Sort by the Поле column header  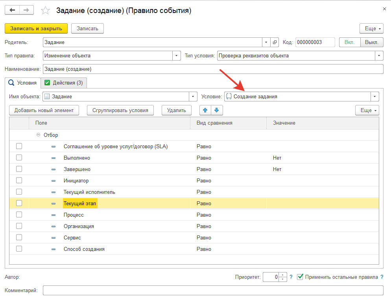109,123
